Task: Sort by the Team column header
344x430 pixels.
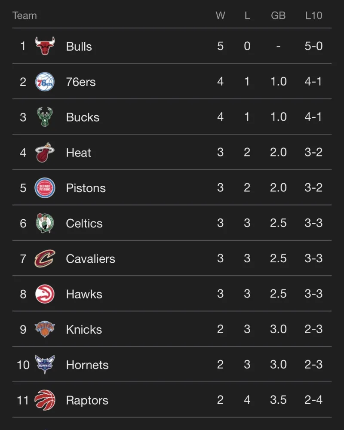Action: click(25, 15)
